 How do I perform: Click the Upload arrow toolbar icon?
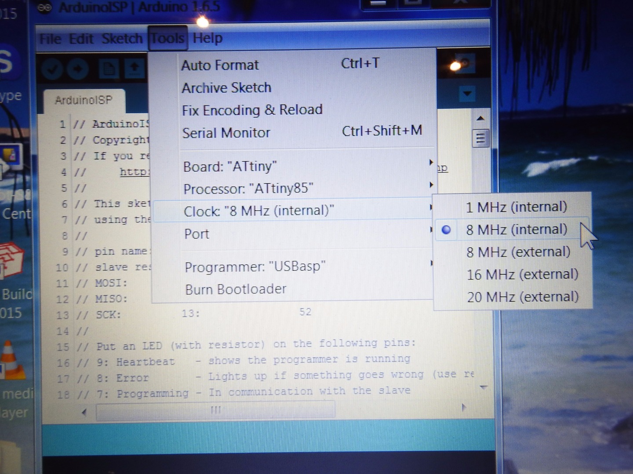[78, 69]
